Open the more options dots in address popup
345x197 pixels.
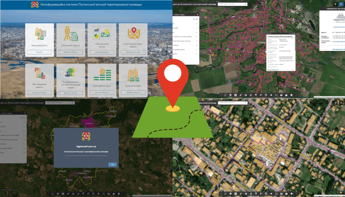[293, 70]
